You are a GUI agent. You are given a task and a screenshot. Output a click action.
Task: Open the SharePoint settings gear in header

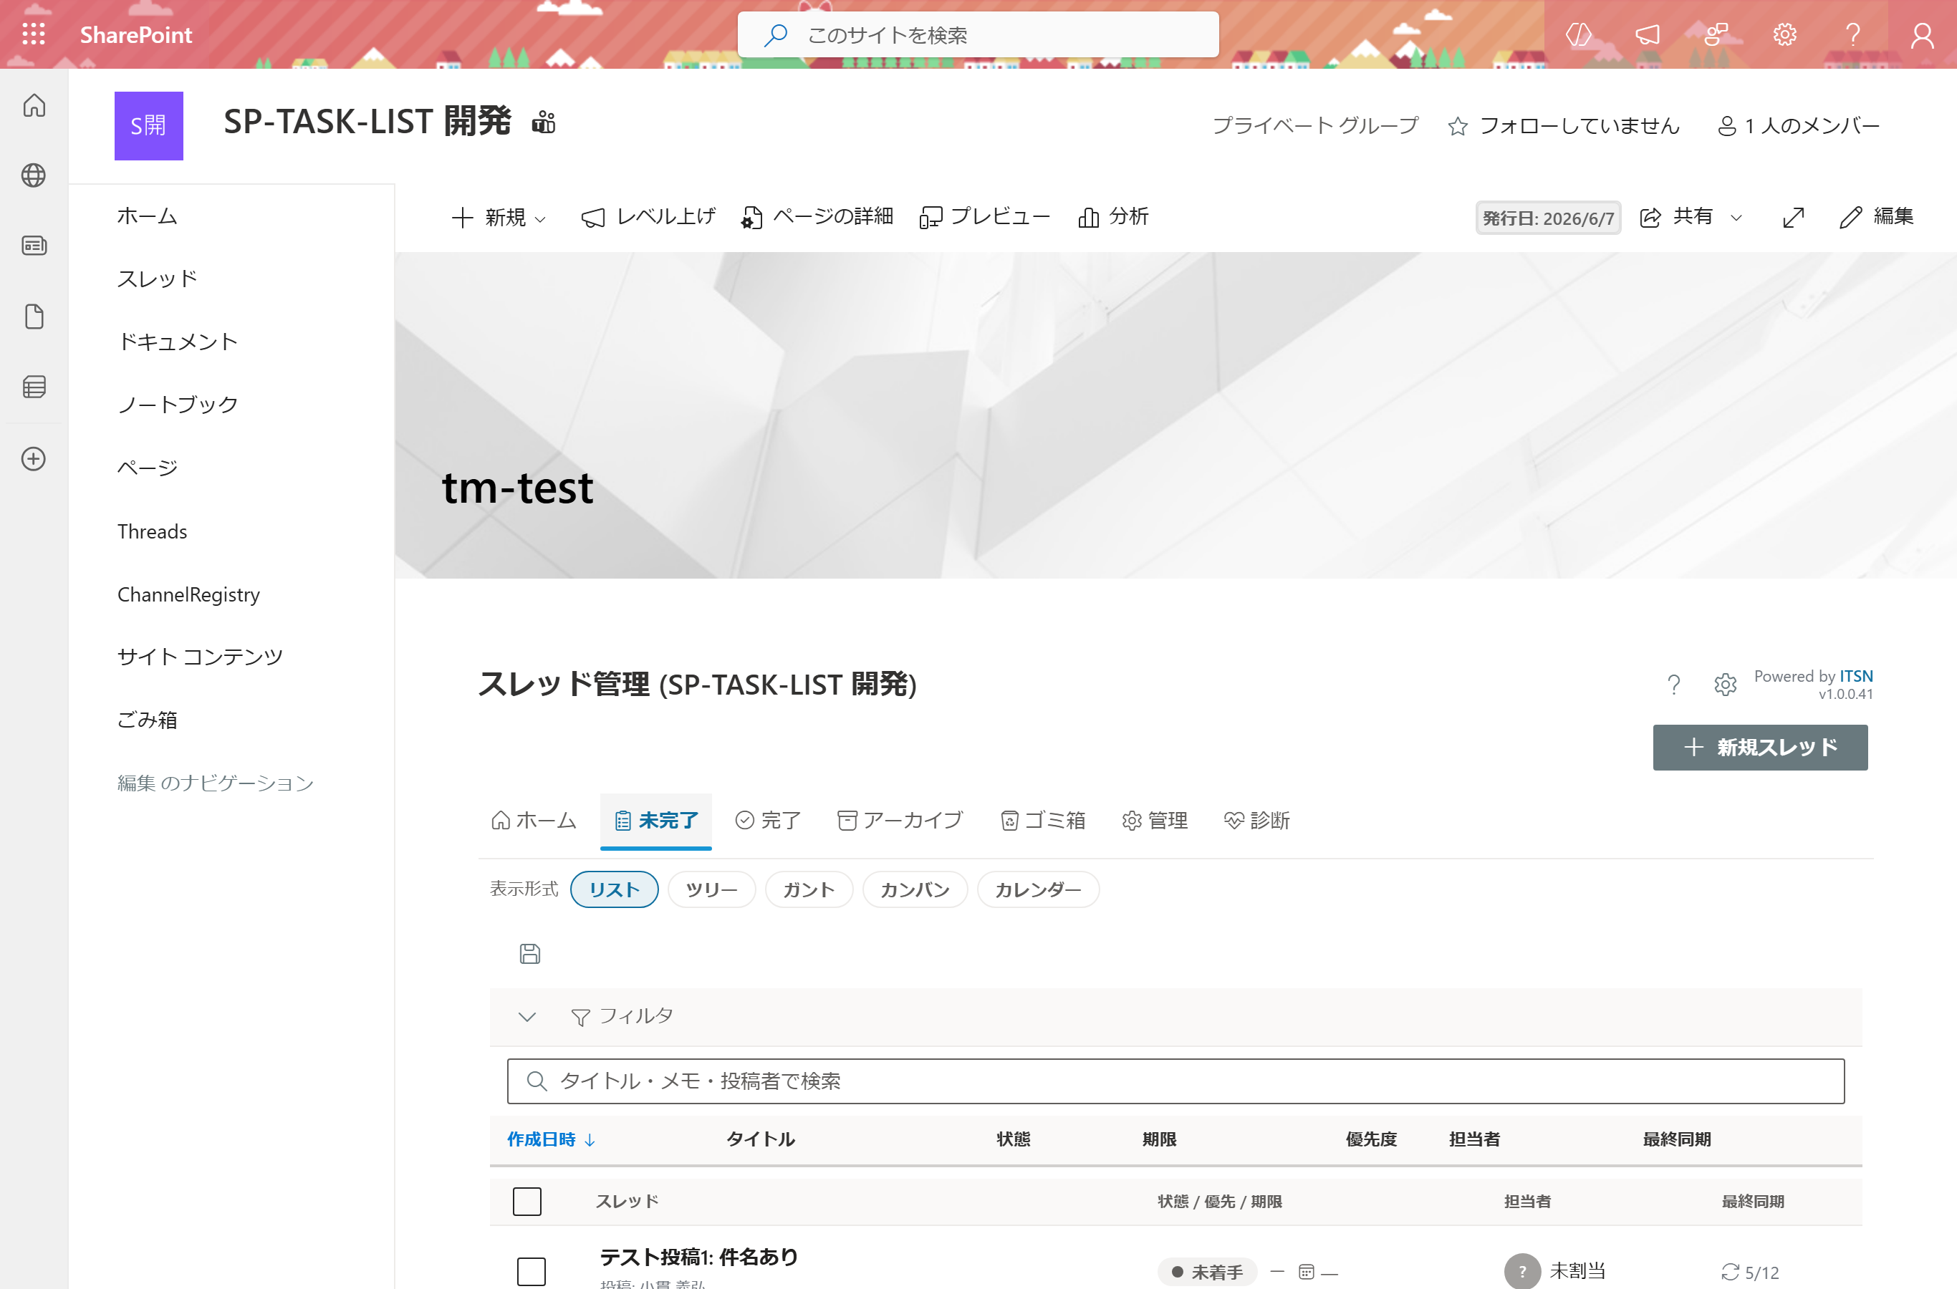click(x=1784, y=34)
